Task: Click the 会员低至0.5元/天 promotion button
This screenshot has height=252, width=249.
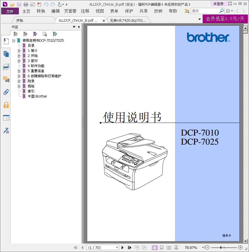Action: [225, 19]
